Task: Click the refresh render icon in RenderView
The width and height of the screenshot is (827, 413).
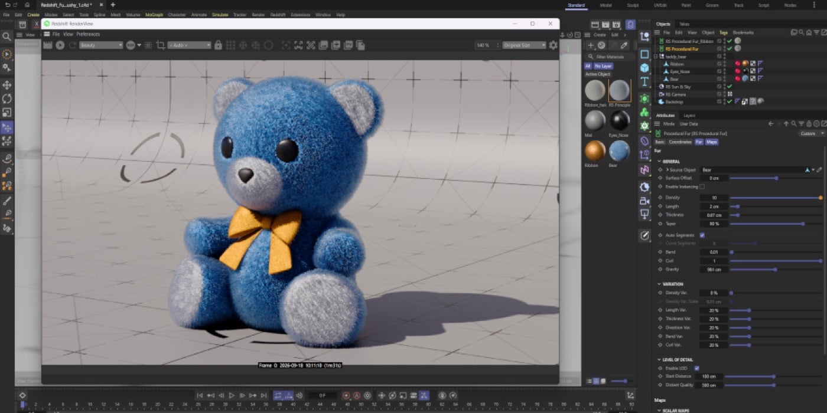Action: [73, 45]
